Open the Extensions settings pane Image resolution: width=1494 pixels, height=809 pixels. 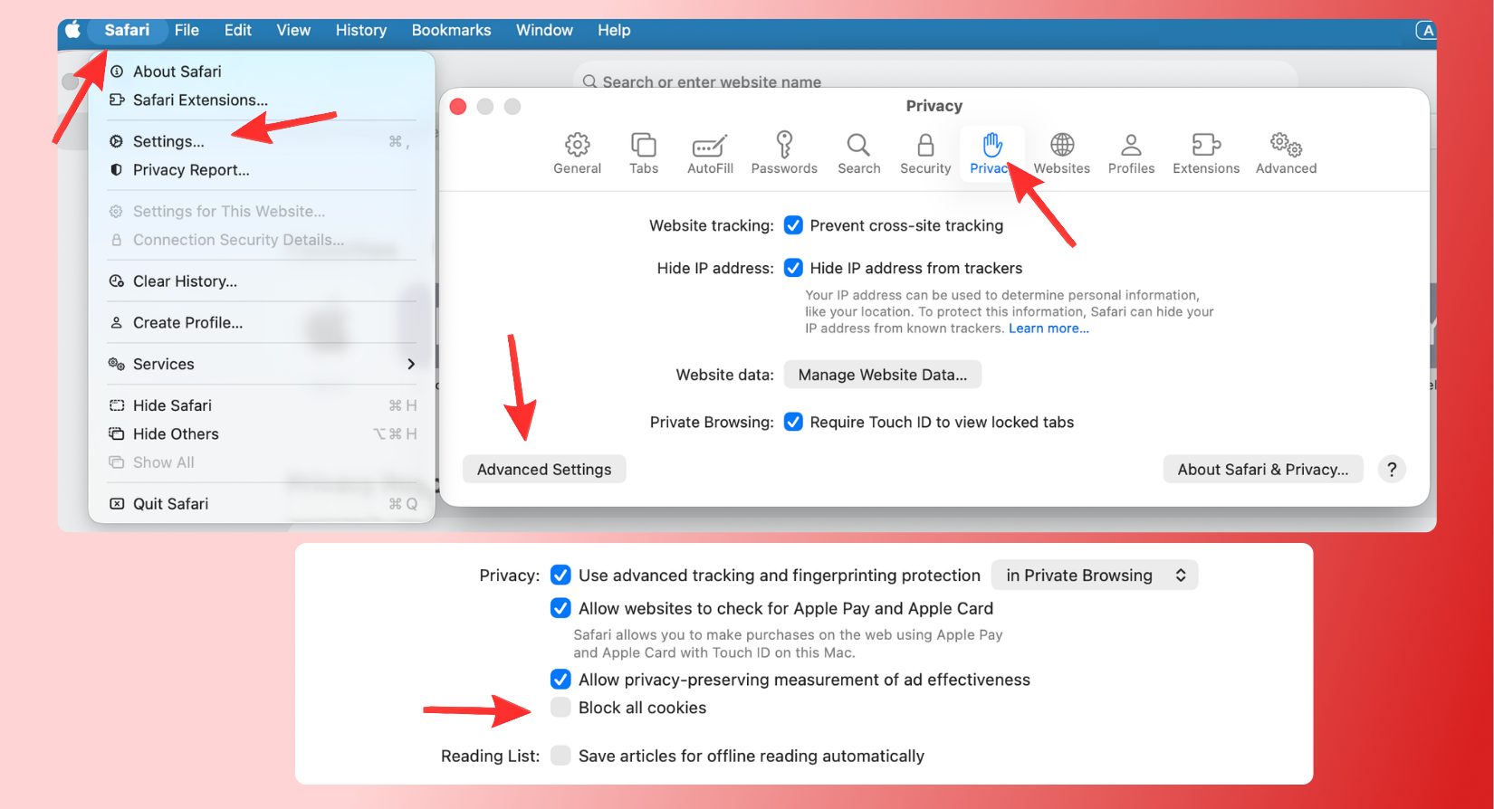(x=1206, y=153)
